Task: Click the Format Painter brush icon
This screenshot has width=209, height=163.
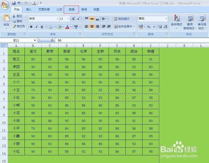Action: tap(14, 26)
